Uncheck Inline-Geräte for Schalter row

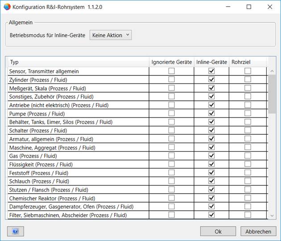(x=211, y=130)
